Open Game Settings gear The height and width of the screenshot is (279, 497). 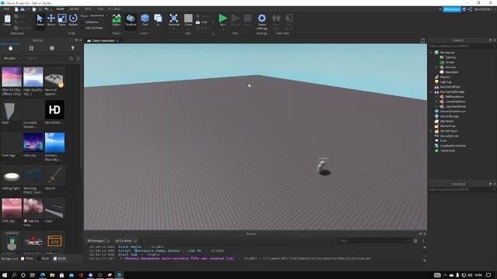[262, 21]
